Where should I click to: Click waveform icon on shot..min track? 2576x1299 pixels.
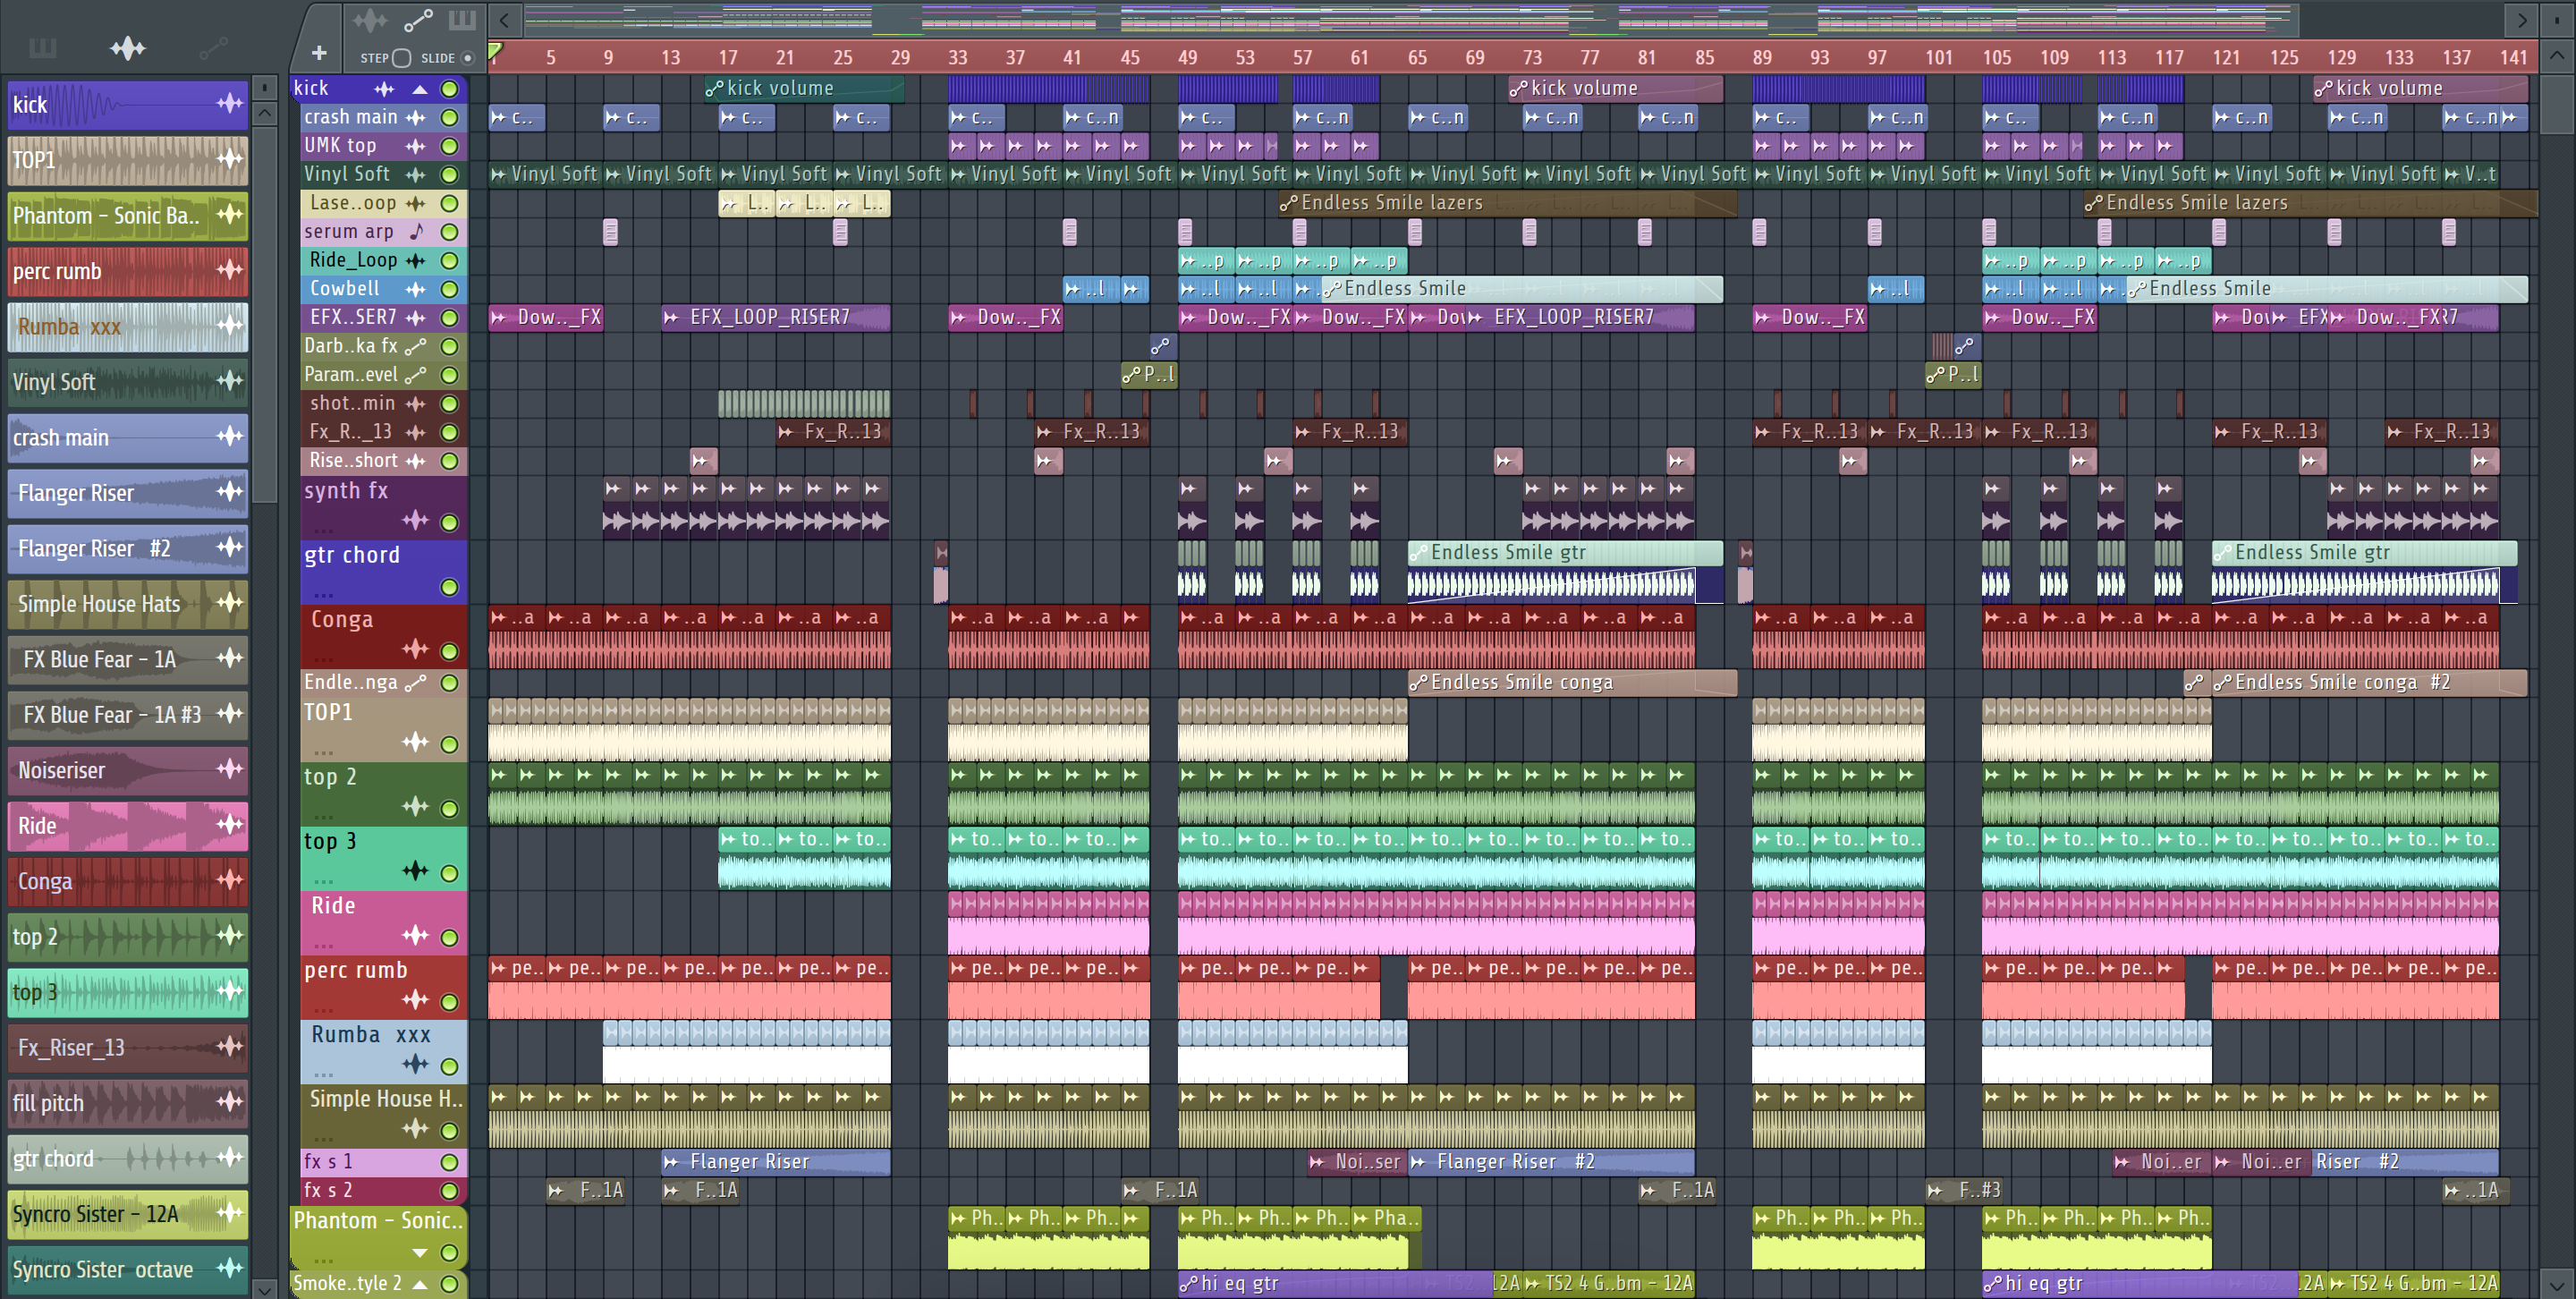pyautogui.click(x=416, y=404)
